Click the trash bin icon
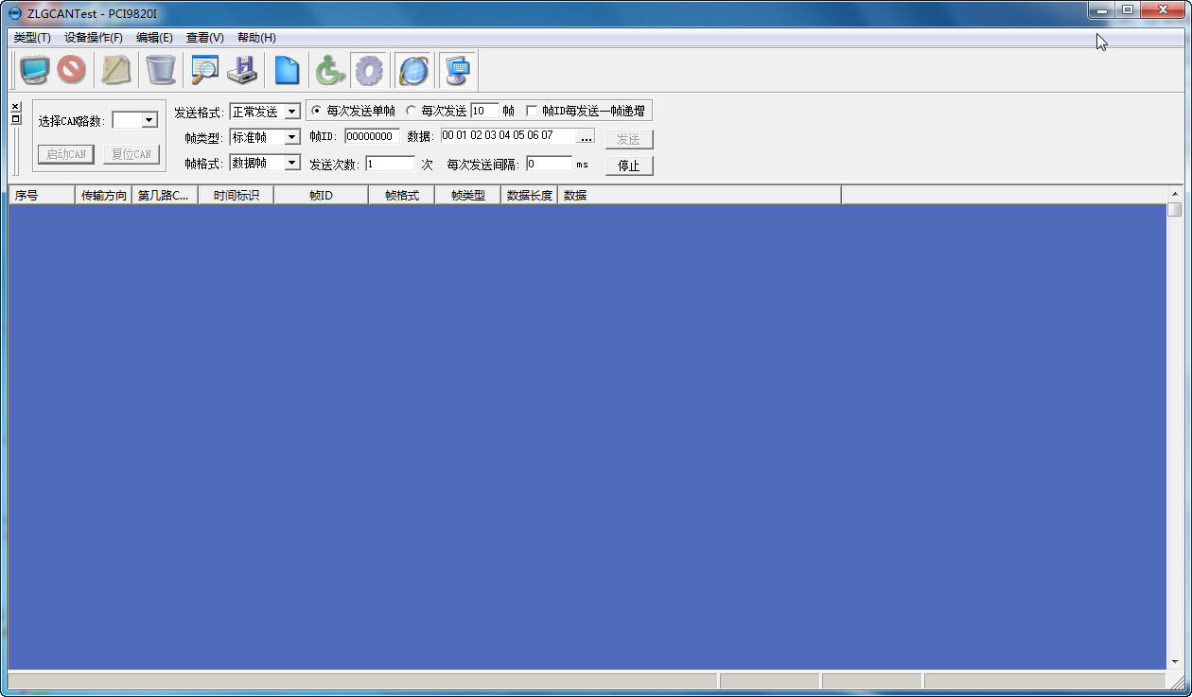 [161, 70]
